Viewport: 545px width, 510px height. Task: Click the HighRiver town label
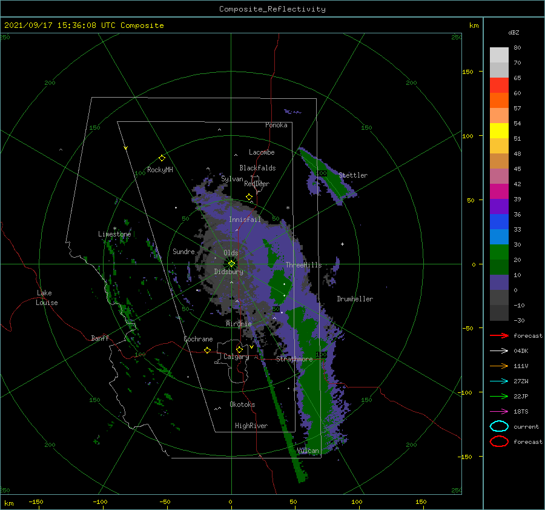tap(251, 426)
